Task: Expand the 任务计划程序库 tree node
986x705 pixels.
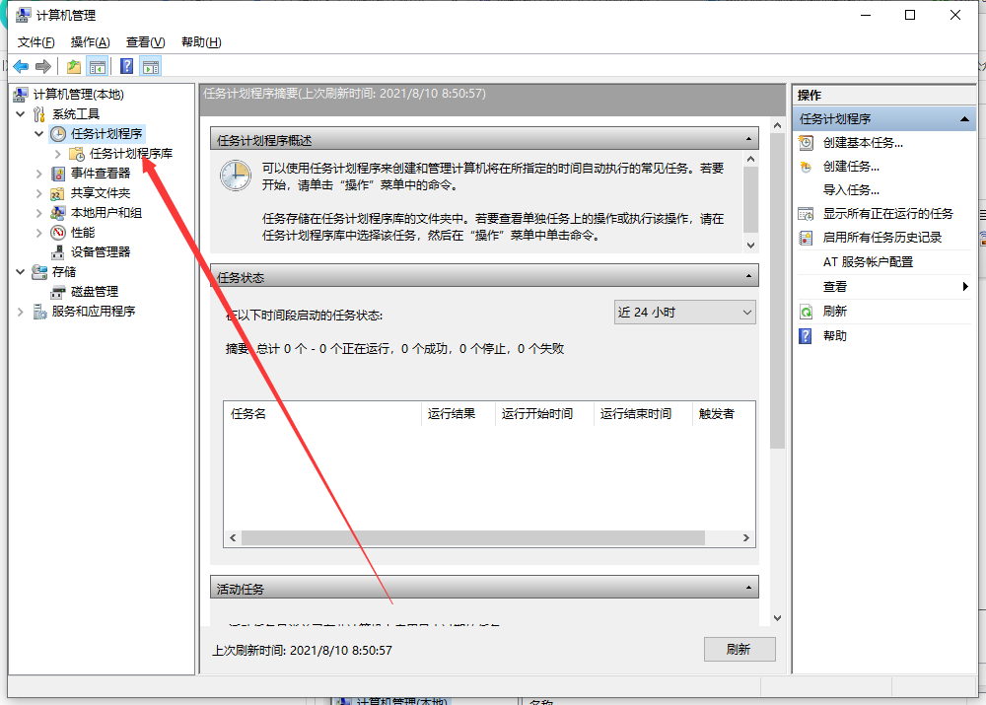Action: click(x=58, y=154)
